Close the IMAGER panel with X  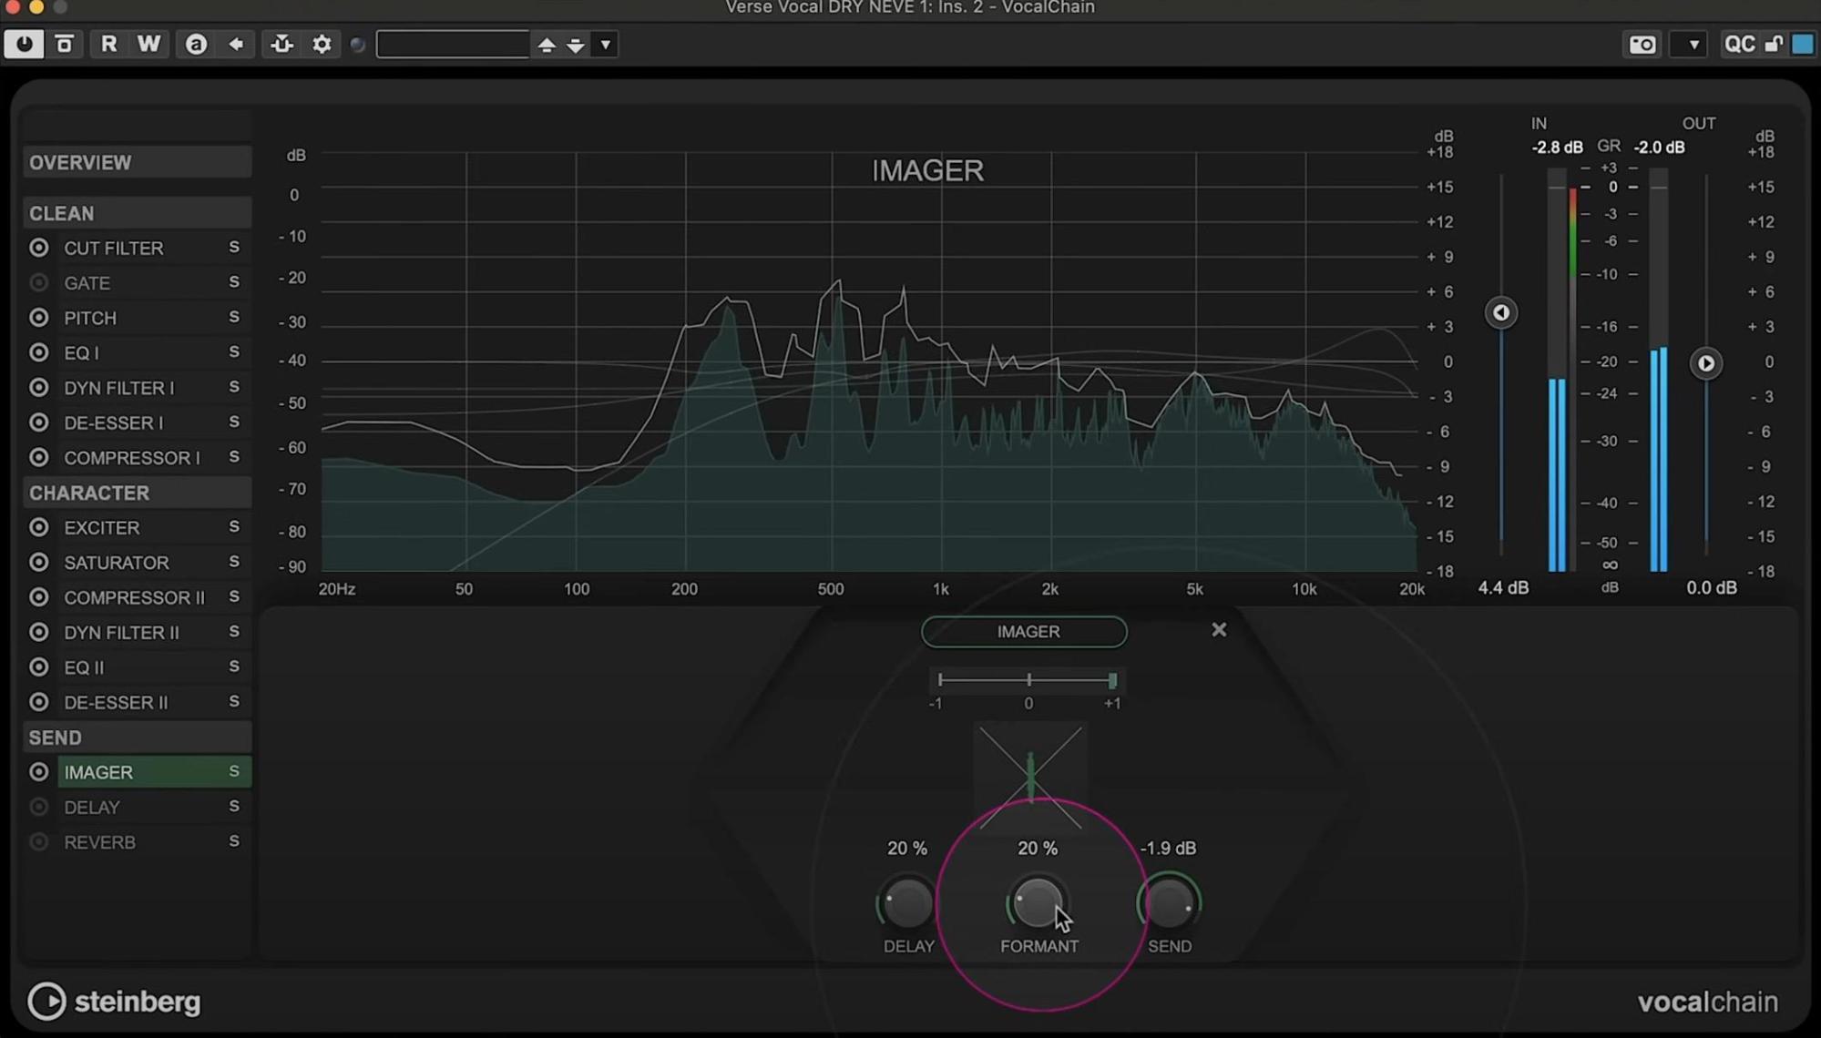(1218, 630)
